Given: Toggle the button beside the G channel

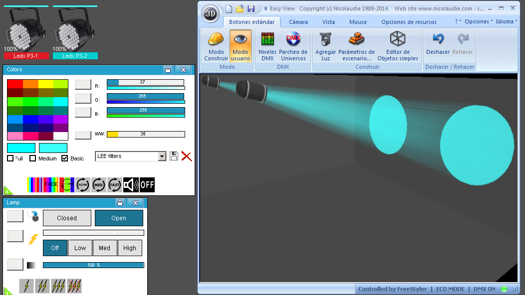Looking at the screenshot, I should point(83,98).
